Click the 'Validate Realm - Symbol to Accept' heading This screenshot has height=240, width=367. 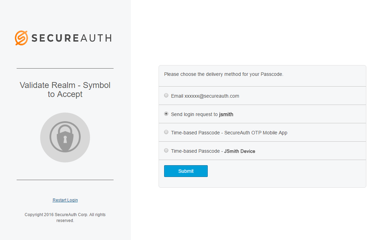point(65,90)
